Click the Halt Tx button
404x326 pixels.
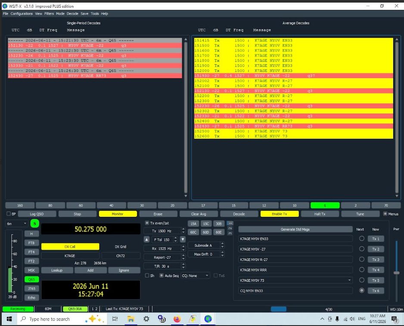click(x=320, y=214)
